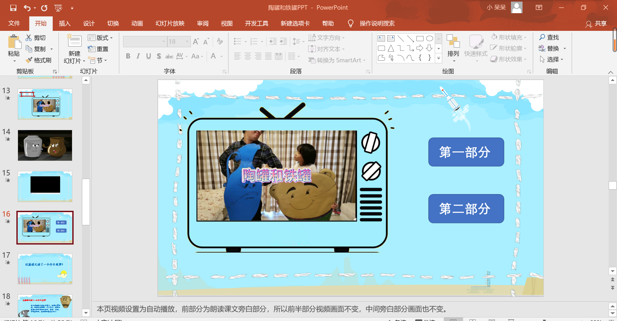Select the rectangle shape in gallery

click(420, 39)
